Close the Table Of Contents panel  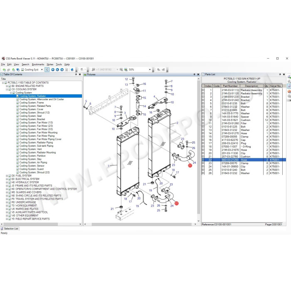80,74
